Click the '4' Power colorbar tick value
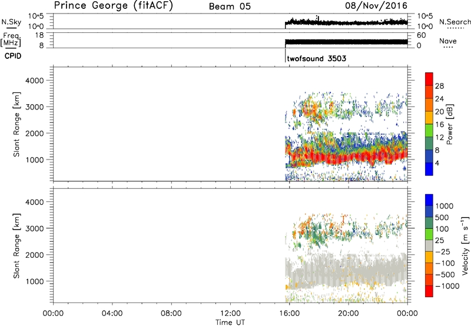The width and height of the screenshot is (471, 326). coord(437,163)
